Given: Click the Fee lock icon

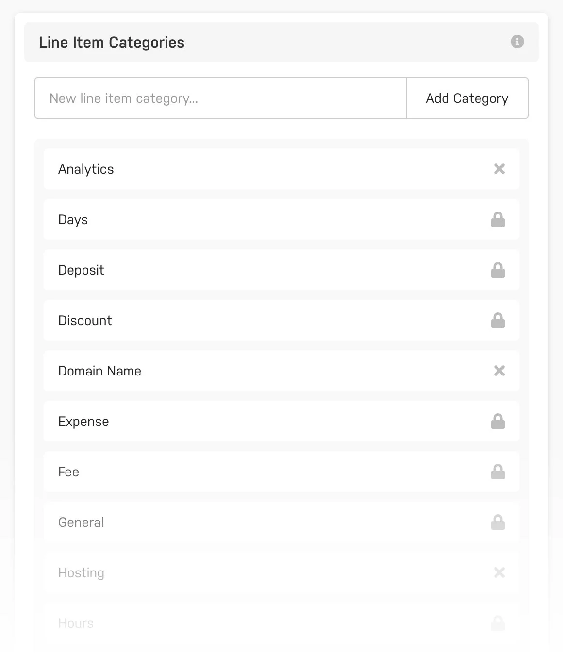Looking at the screenshot, I should click(x=498, y=472).
